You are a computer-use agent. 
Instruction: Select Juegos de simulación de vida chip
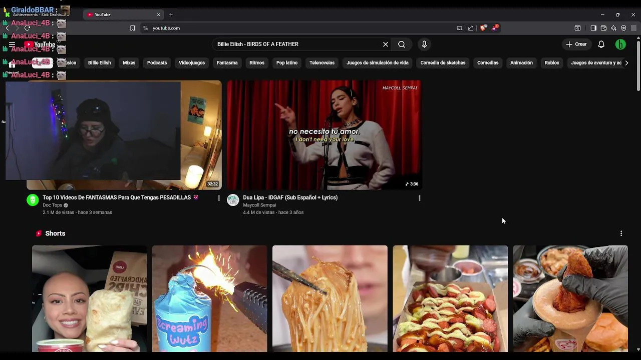pyautogui.click(x=378, y=63)
